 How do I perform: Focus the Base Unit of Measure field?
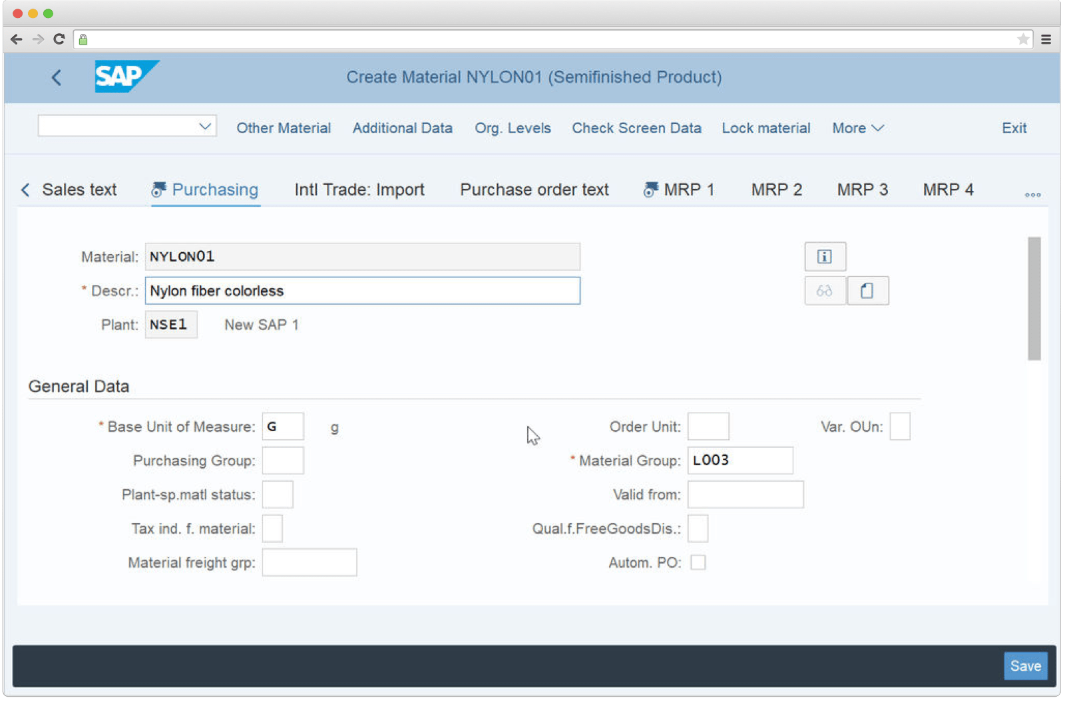pyautogui.click(x=283, y=427)
